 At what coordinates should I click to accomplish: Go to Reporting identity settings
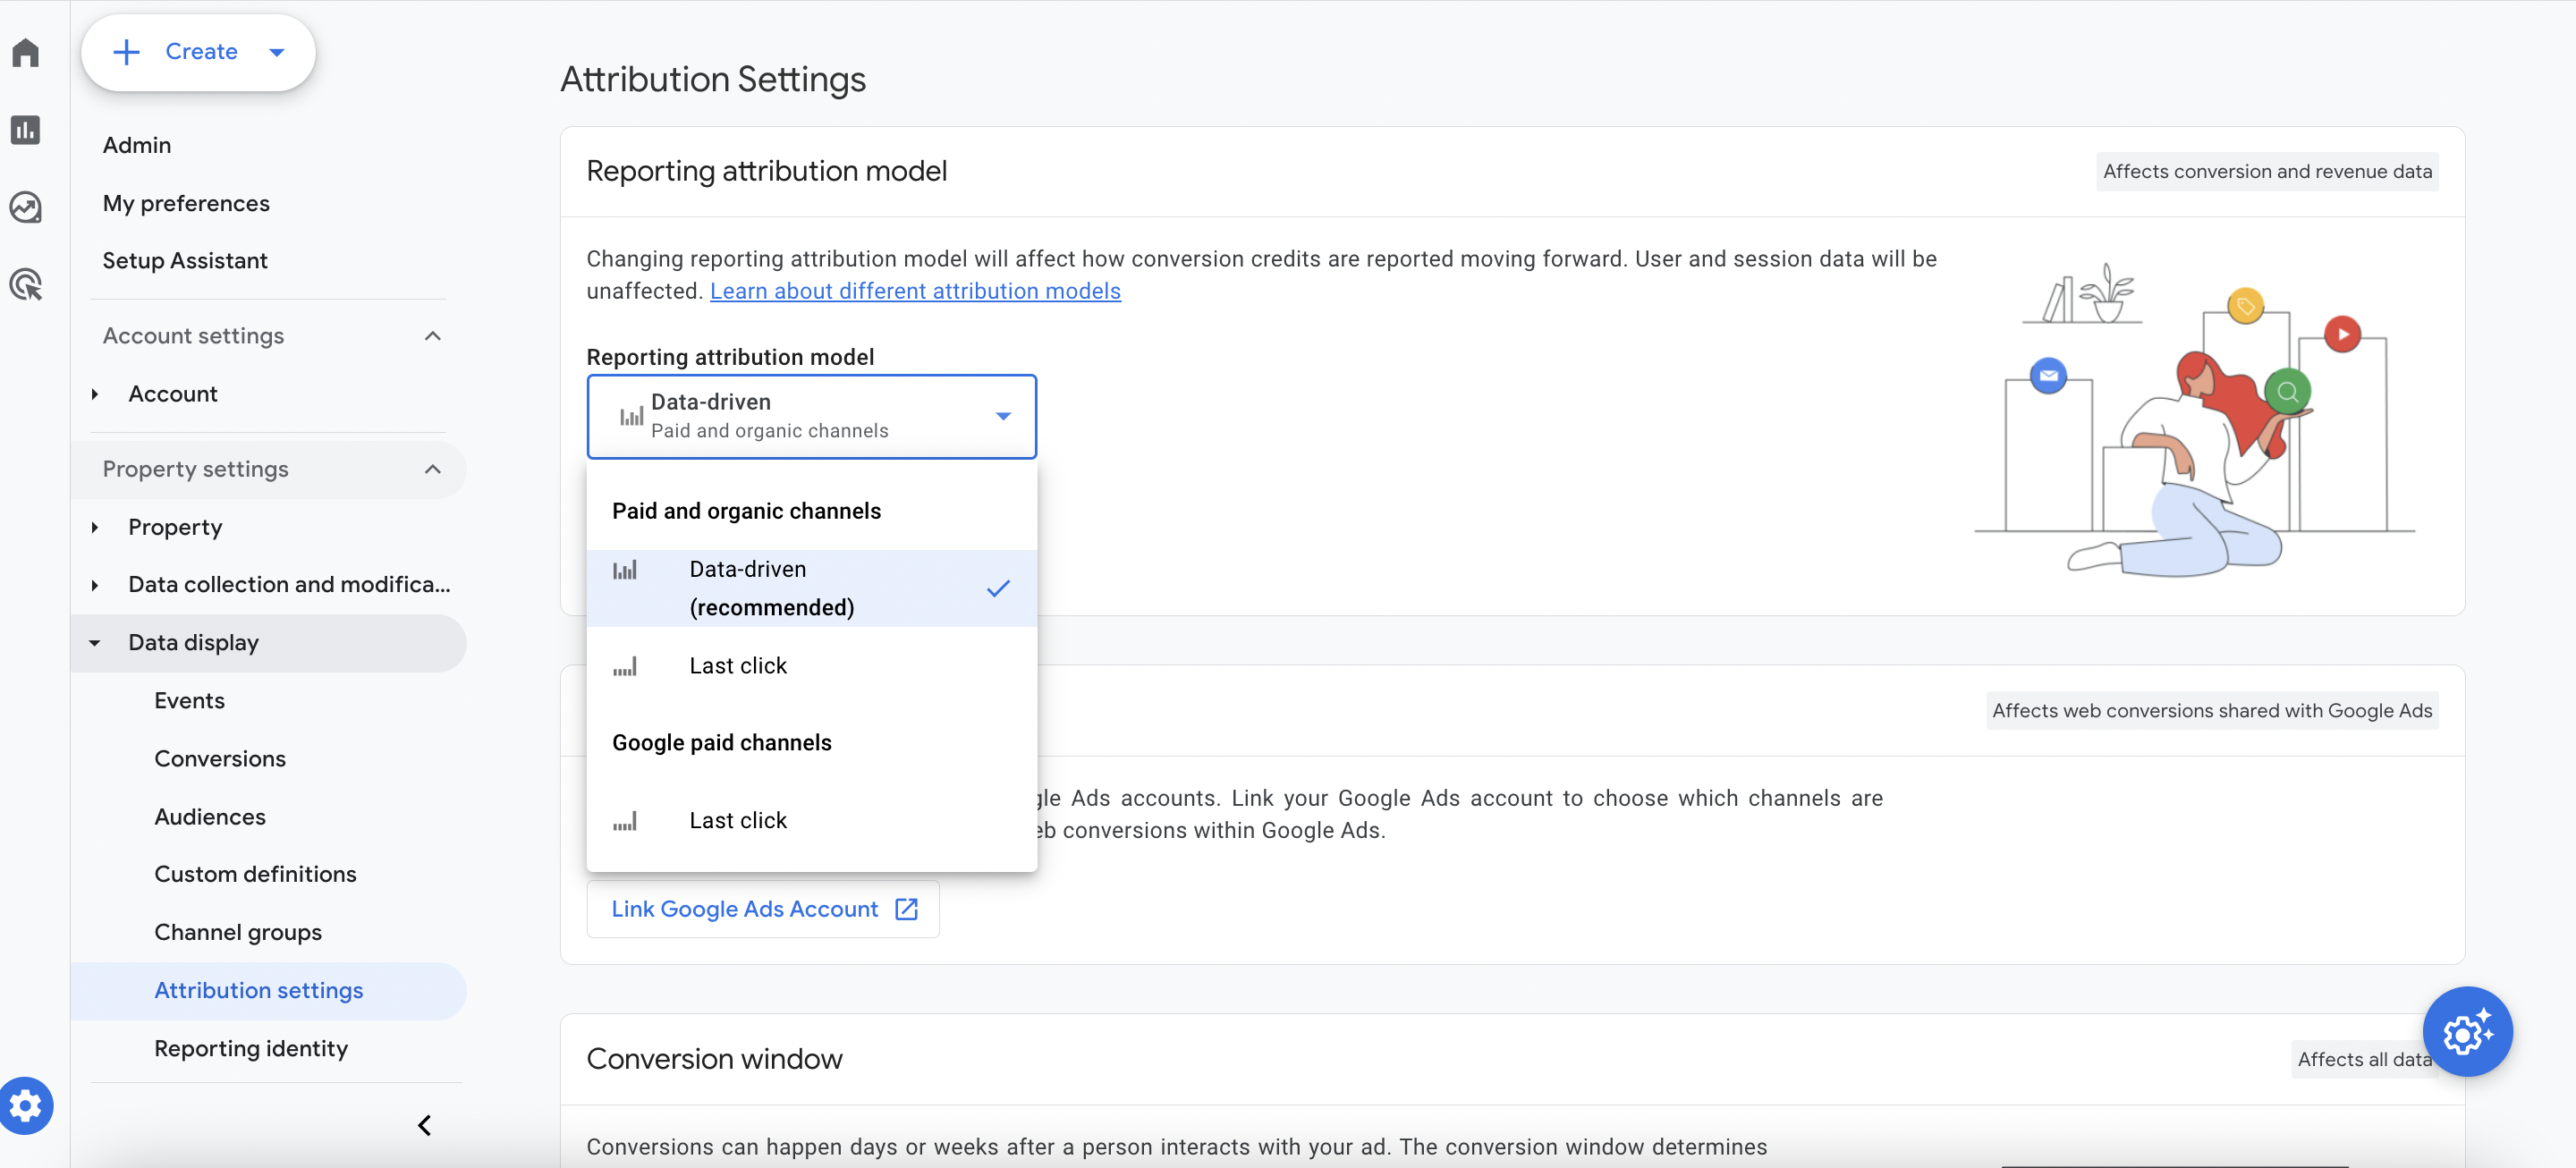pos(251,1048)
